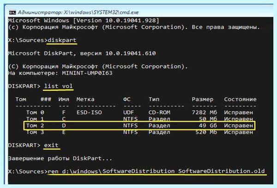Click the '50 Мб' size value
This screenshot has height=188, width=277.
(208, 119)
